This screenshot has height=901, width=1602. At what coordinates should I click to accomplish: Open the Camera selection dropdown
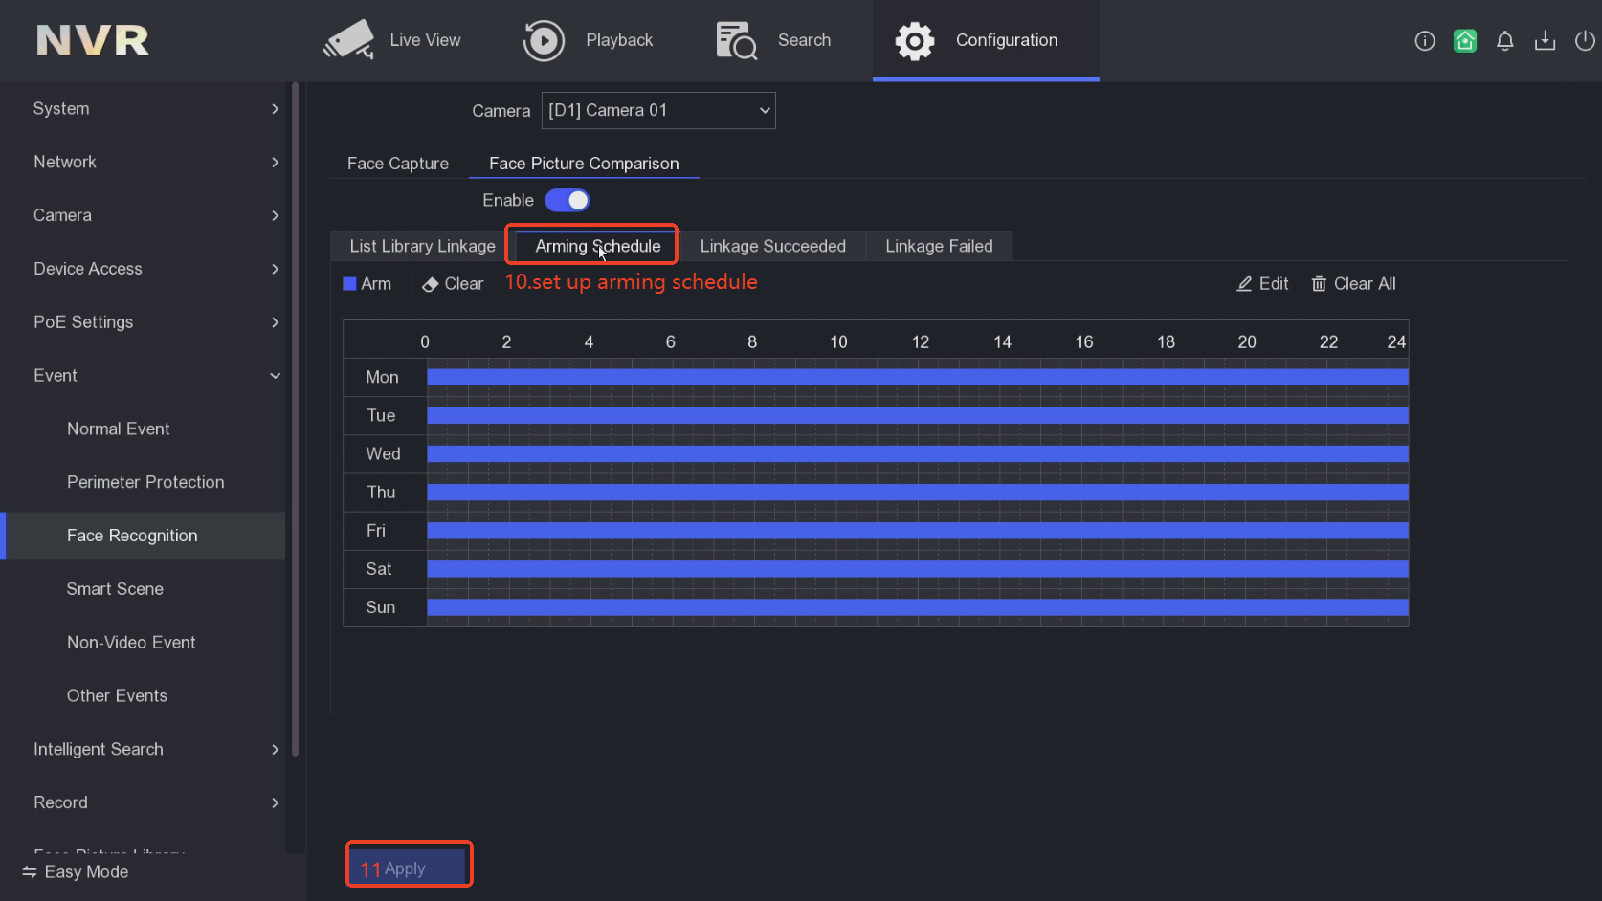pos(658,110)
